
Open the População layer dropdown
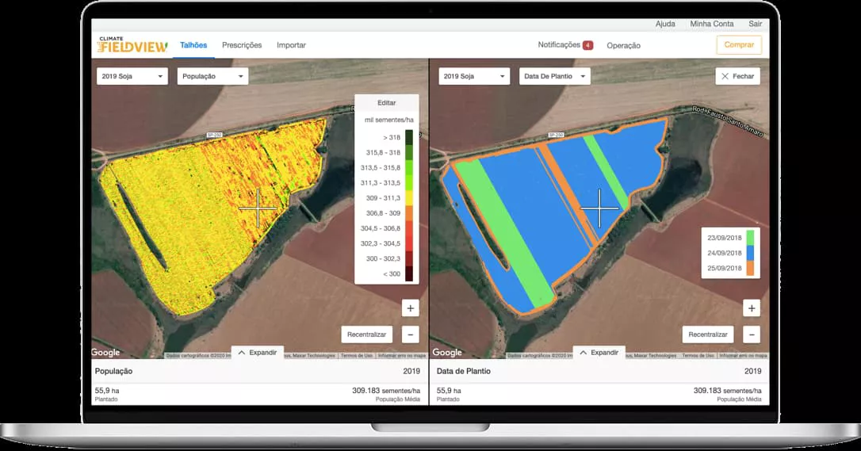click(x=212, y=76)
